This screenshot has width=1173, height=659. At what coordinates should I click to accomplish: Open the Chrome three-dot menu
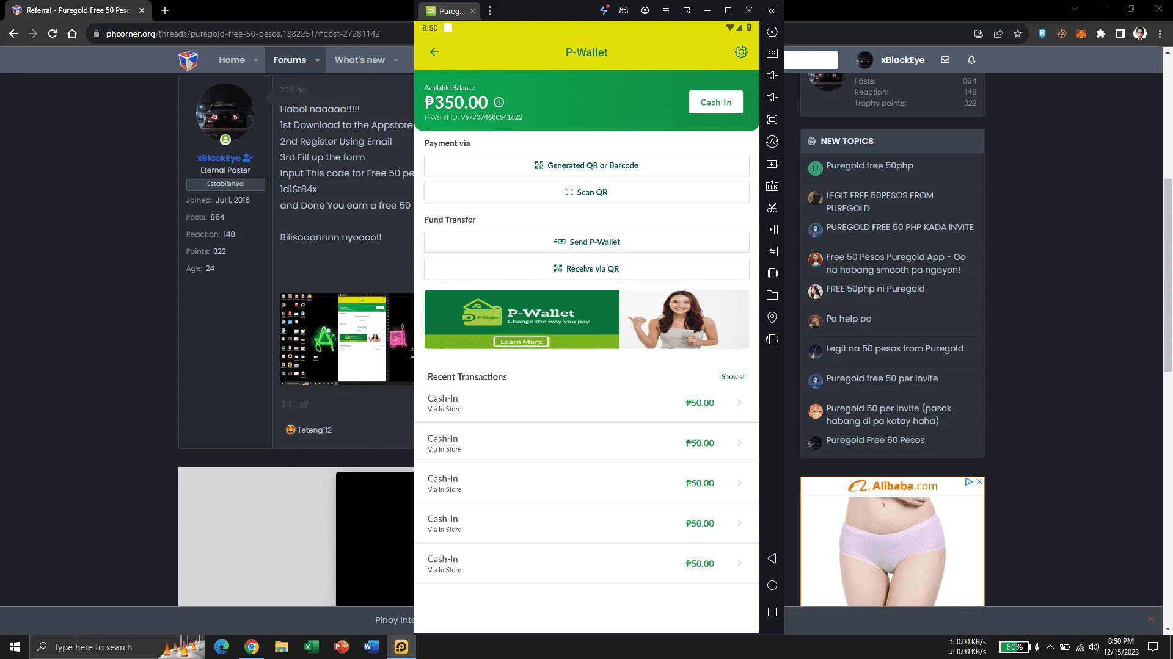pyautogui.click(x=1160, y=34)
